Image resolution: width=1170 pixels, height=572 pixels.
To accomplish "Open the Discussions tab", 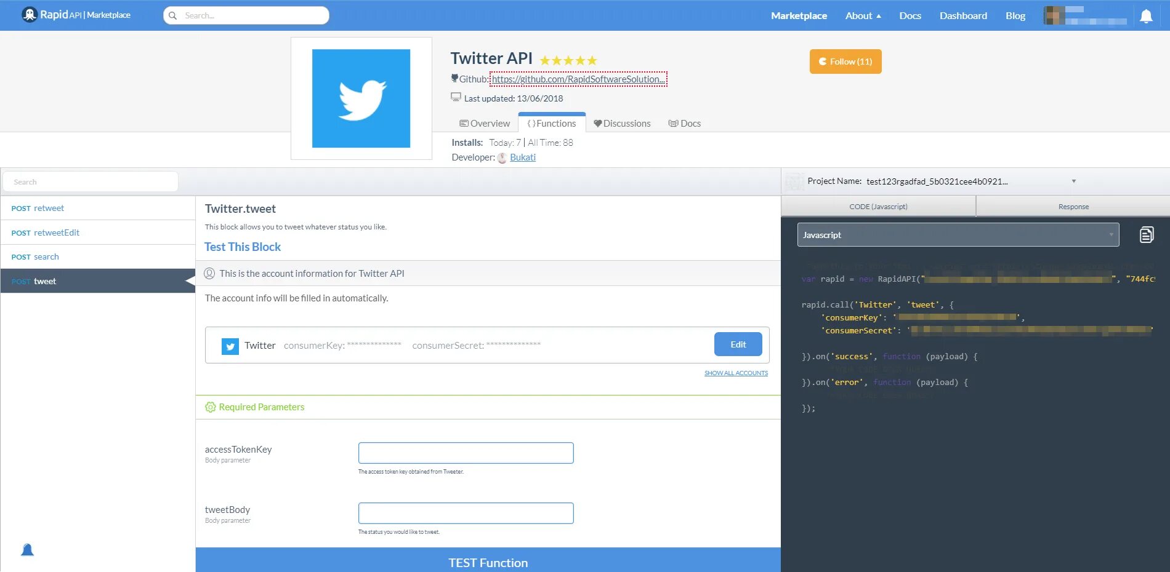I will 622,124.
